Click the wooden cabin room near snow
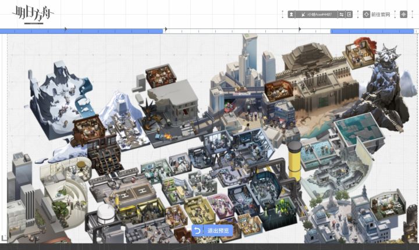 pos(90,130)
